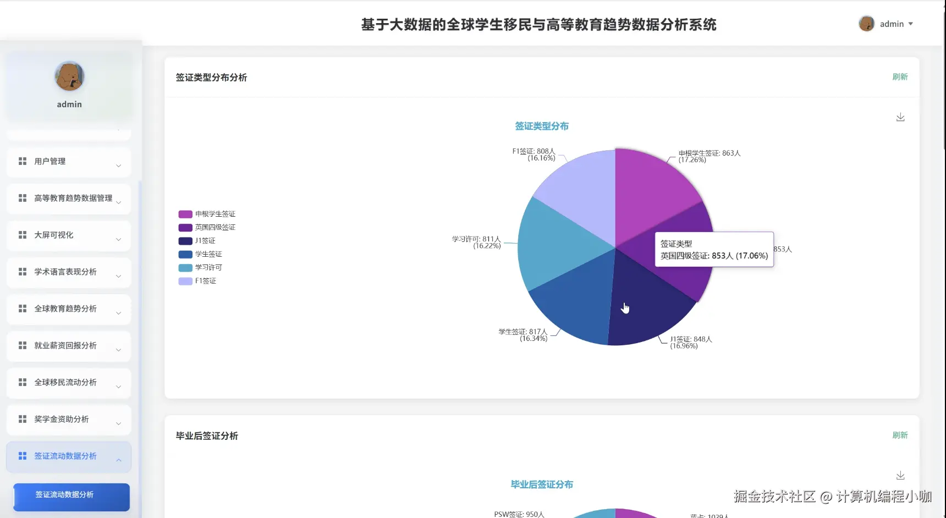This screenshot has height=518, width=946.
Task: Click the 申根学生签证: 863人 pie label
Action: (x=710, y=157)
